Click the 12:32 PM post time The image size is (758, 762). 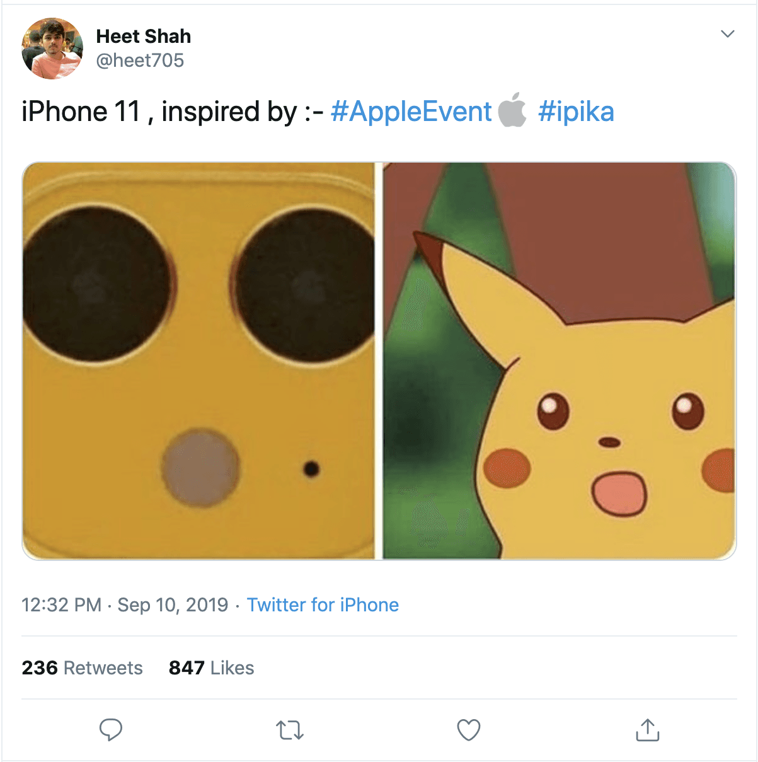pyautogui.click(x=61, y=605)
